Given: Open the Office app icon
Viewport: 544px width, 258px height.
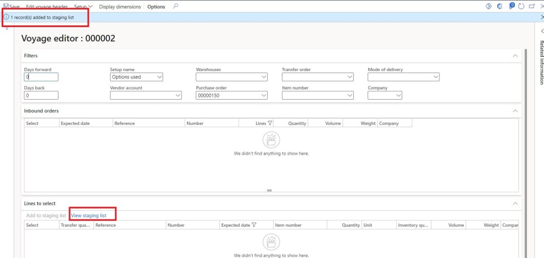Looking at the screenshot, I should click(x=500, y=6).
